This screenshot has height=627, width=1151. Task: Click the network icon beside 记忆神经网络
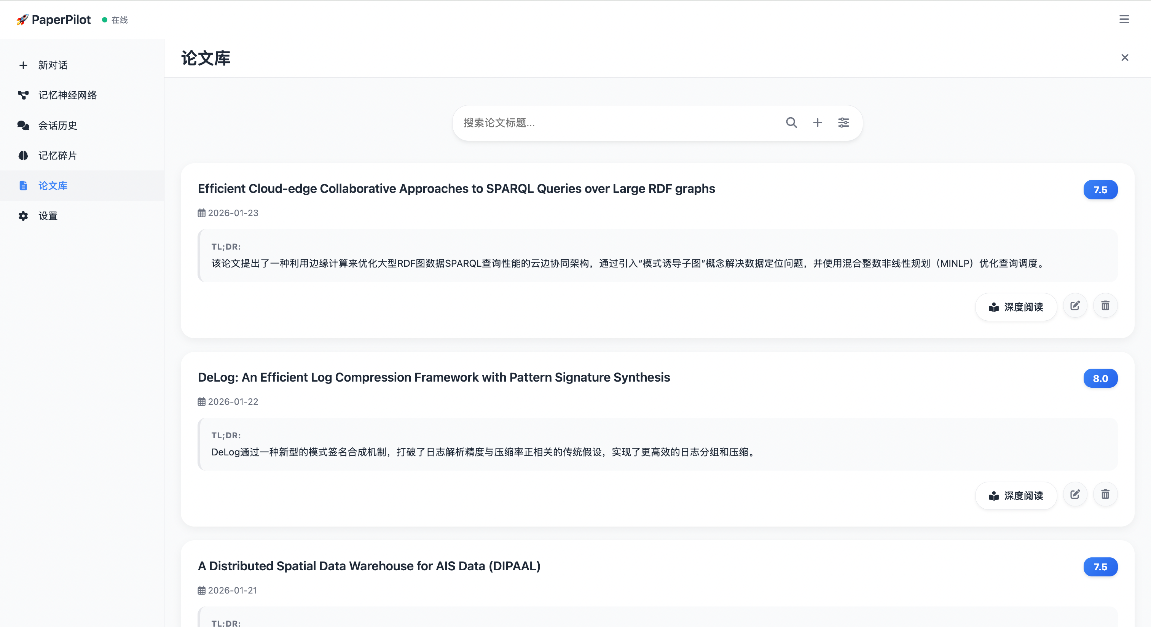click(23, 95)
